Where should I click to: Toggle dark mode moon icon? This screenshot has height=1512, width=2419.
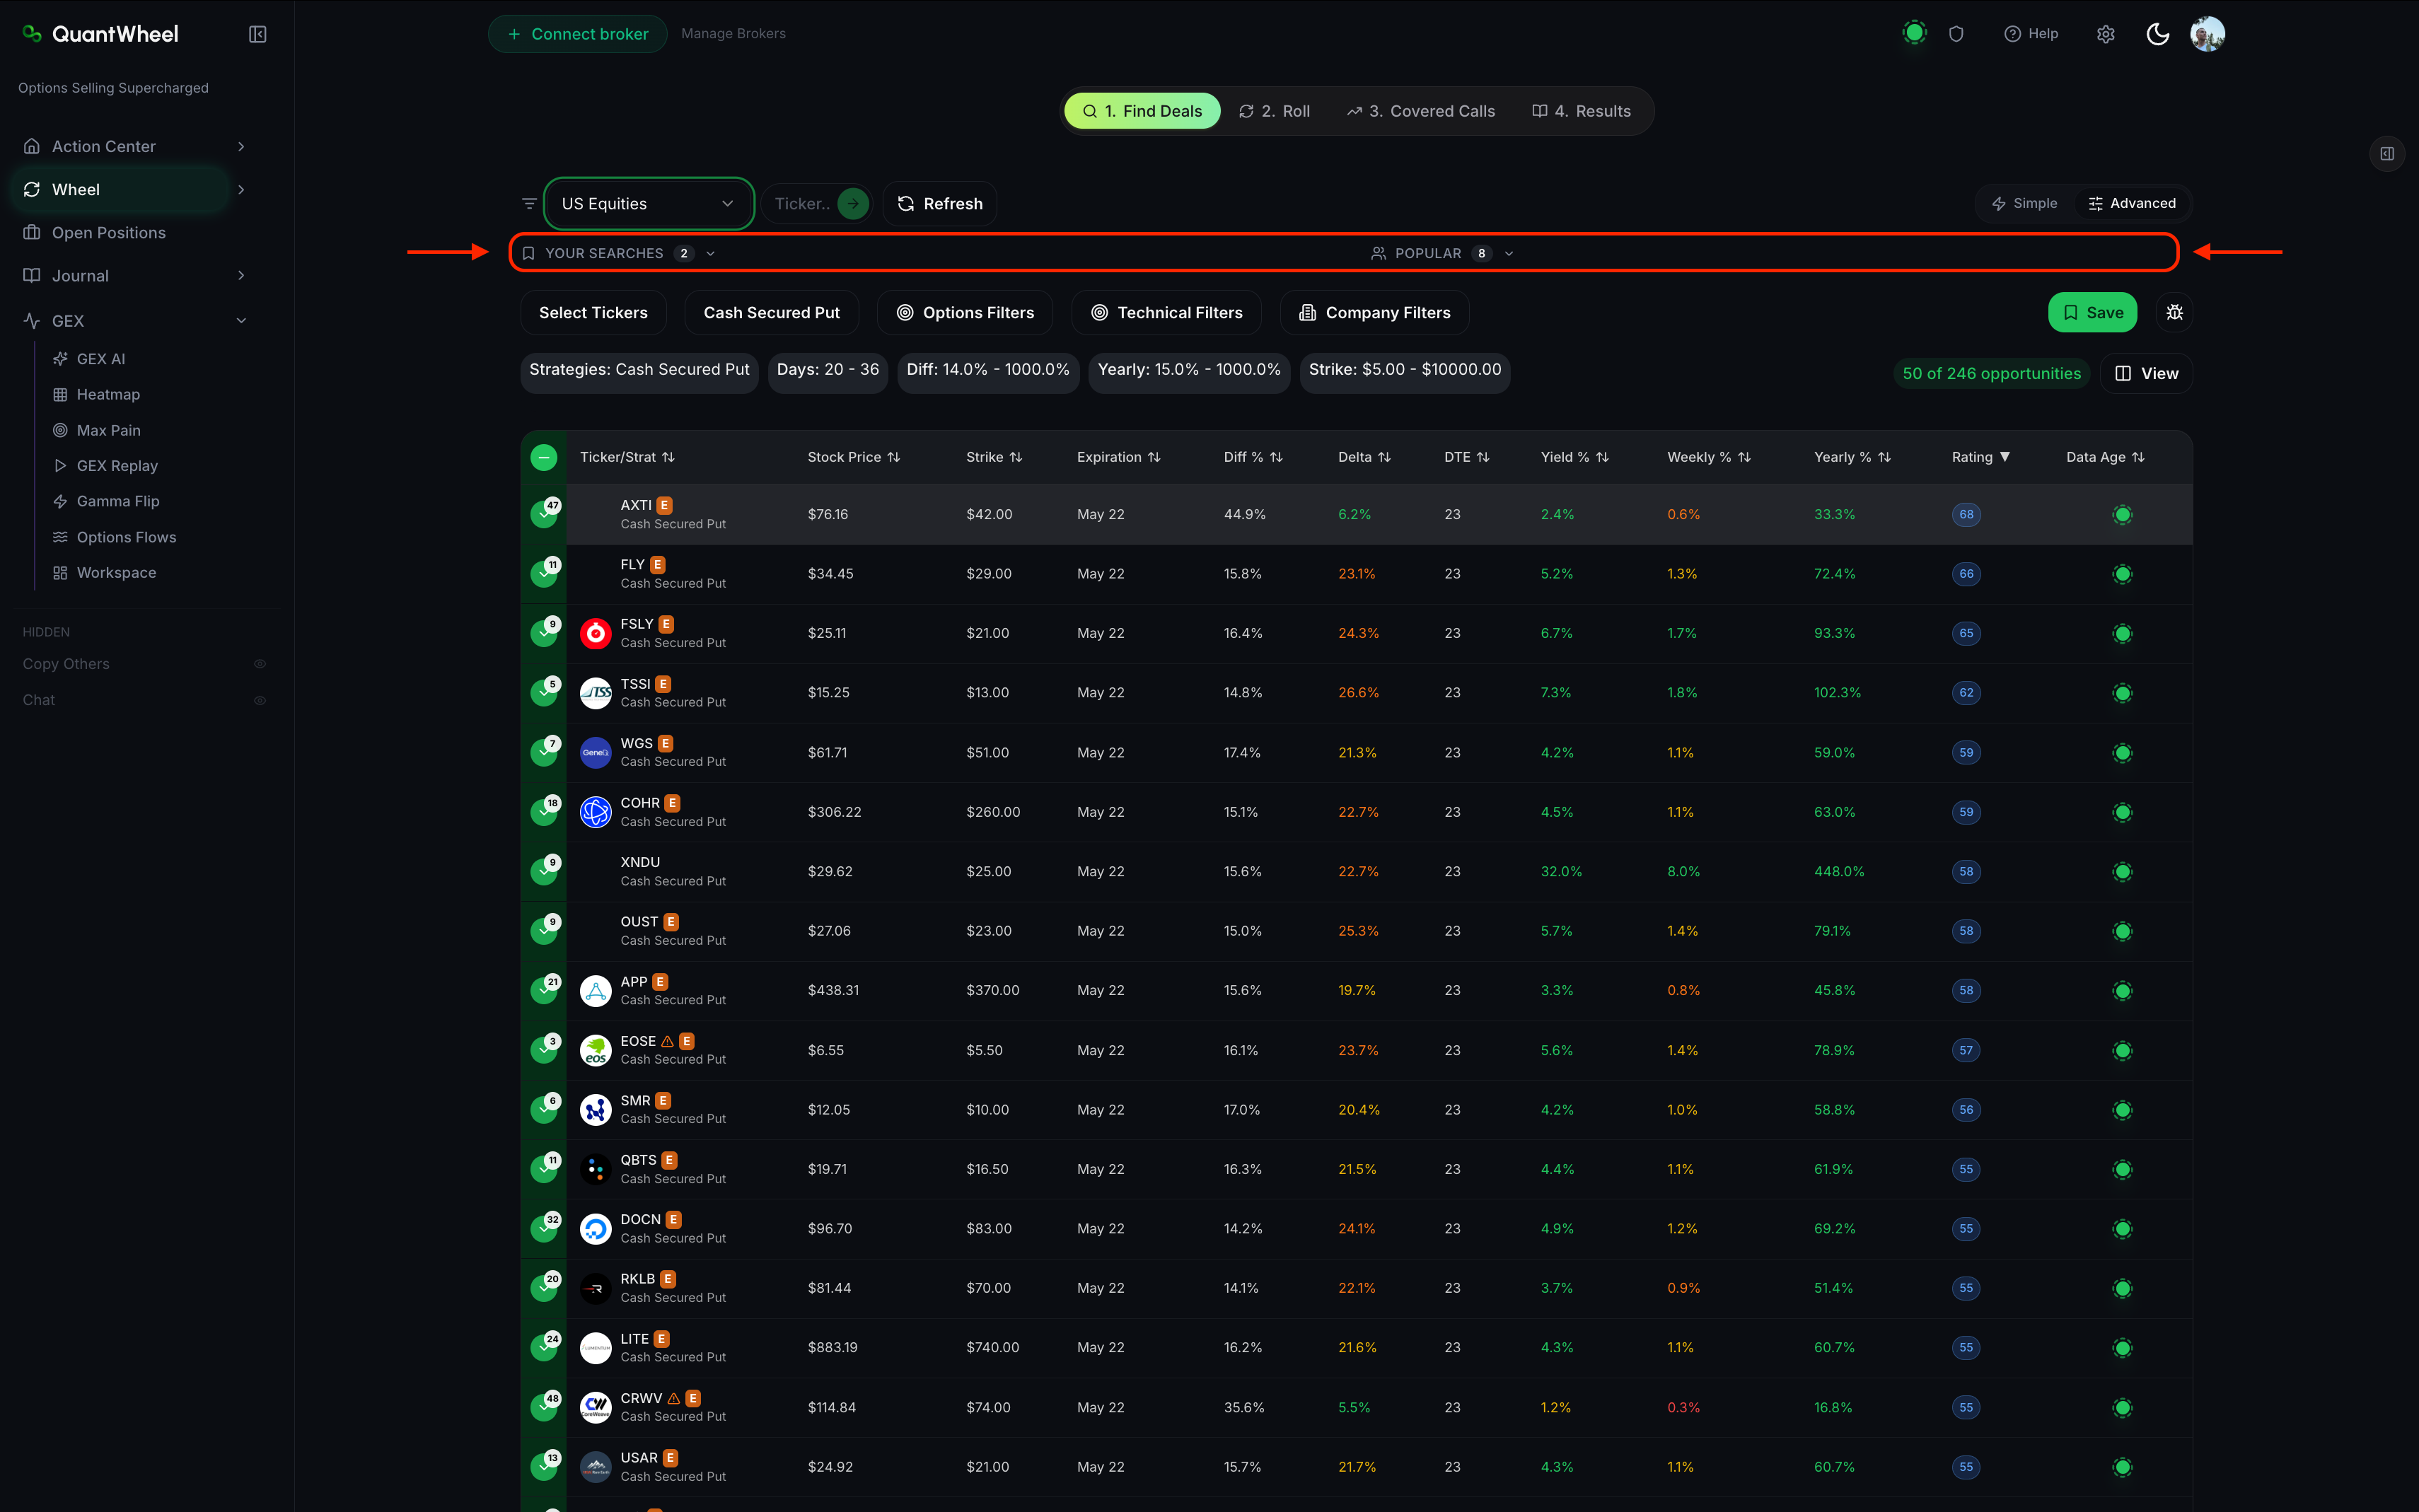pos(2157,34)
